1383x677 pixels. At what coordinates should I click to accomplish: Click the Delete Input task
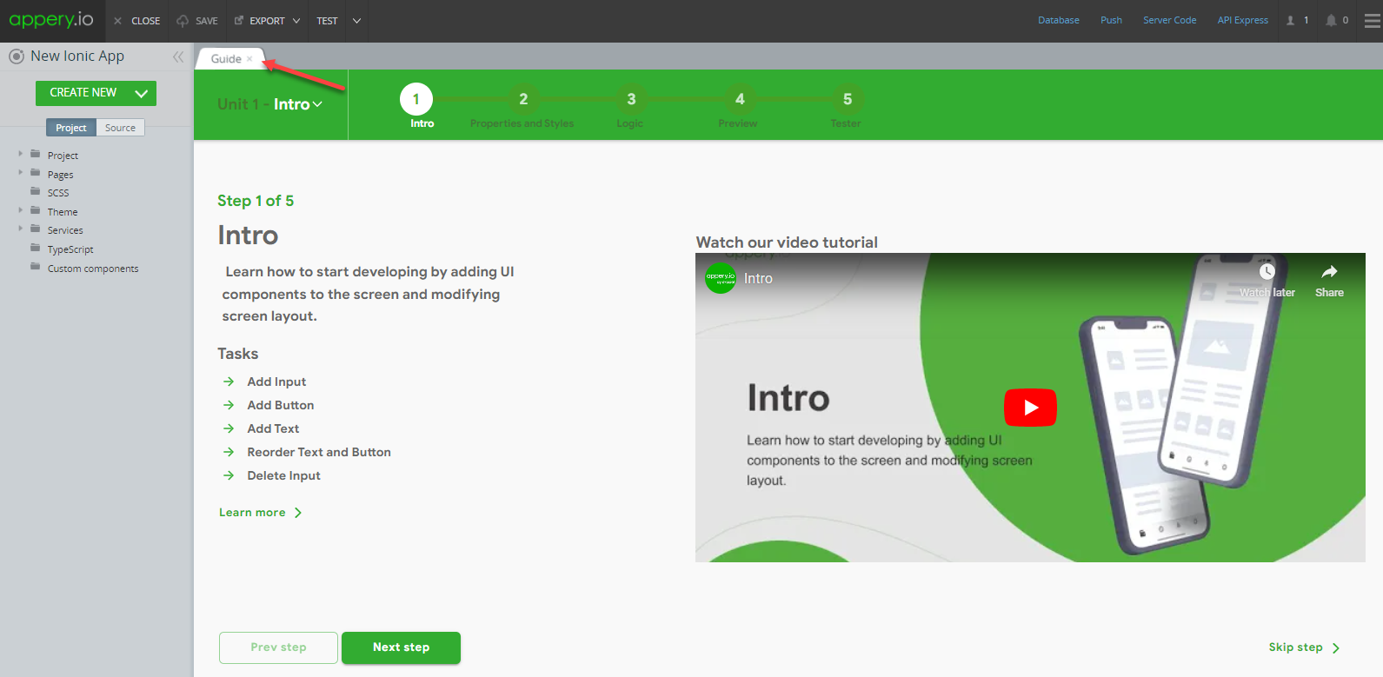point(283,475)
